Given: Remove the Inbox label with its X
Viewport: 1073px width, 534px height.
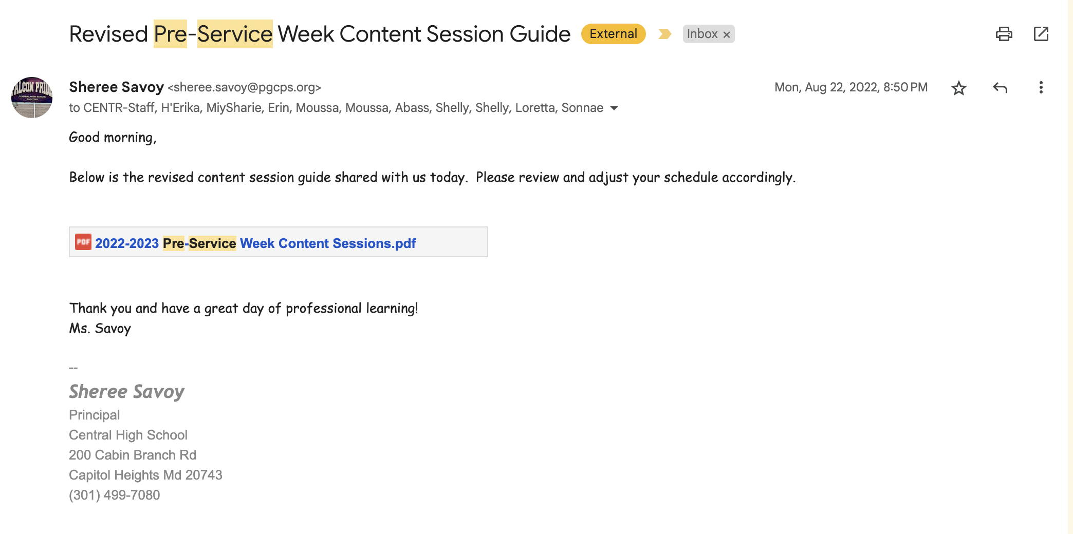Looking at the screenshot, I should [727, 35].
